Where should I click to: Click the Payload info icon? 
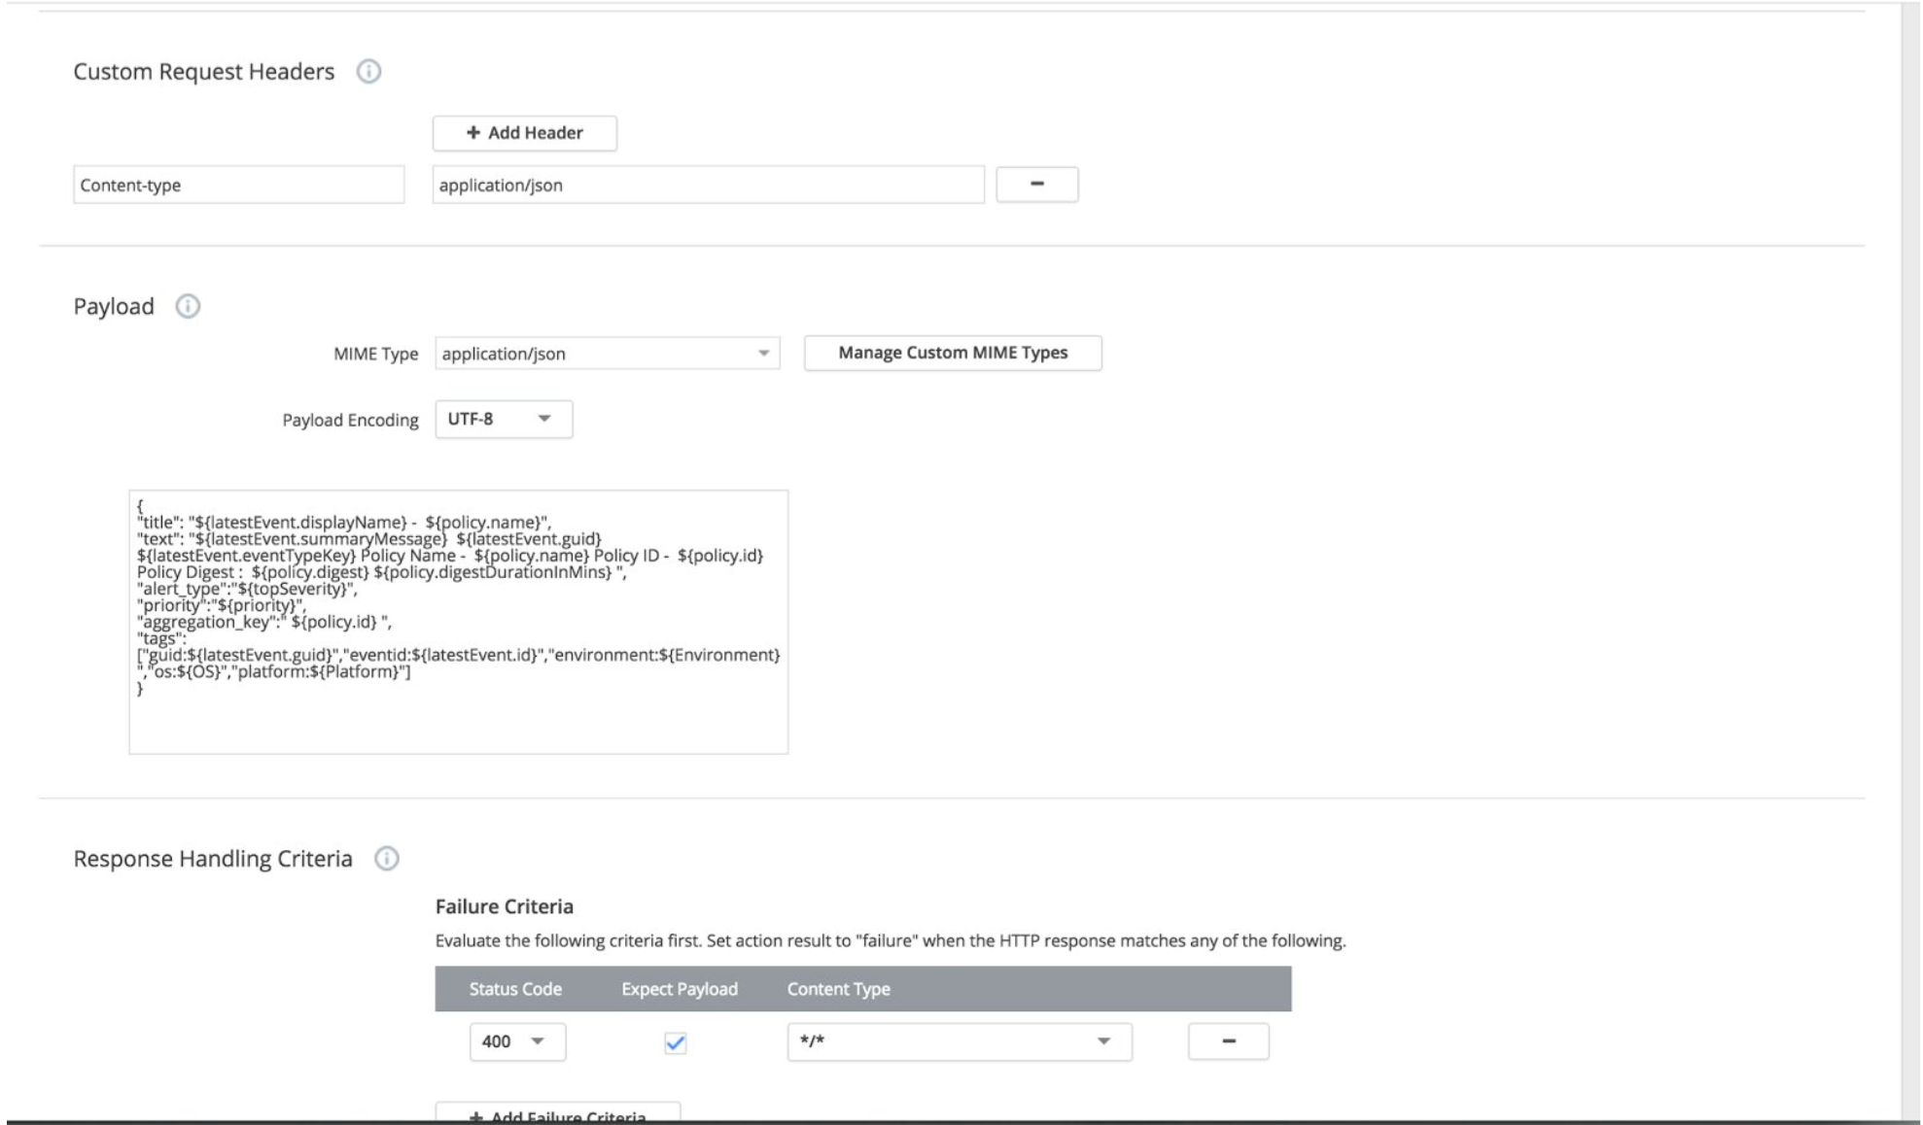188,307
